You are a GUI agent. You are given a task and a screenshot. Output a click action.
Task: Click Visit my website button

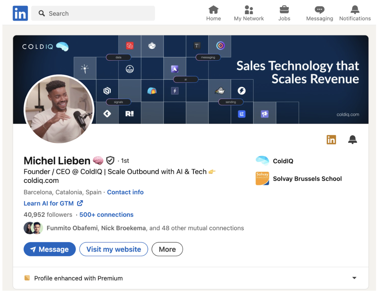point(114,249)
